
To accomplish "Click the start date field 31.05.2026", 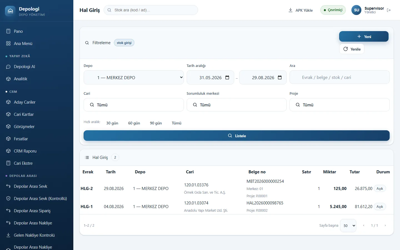I will [210, 77].
